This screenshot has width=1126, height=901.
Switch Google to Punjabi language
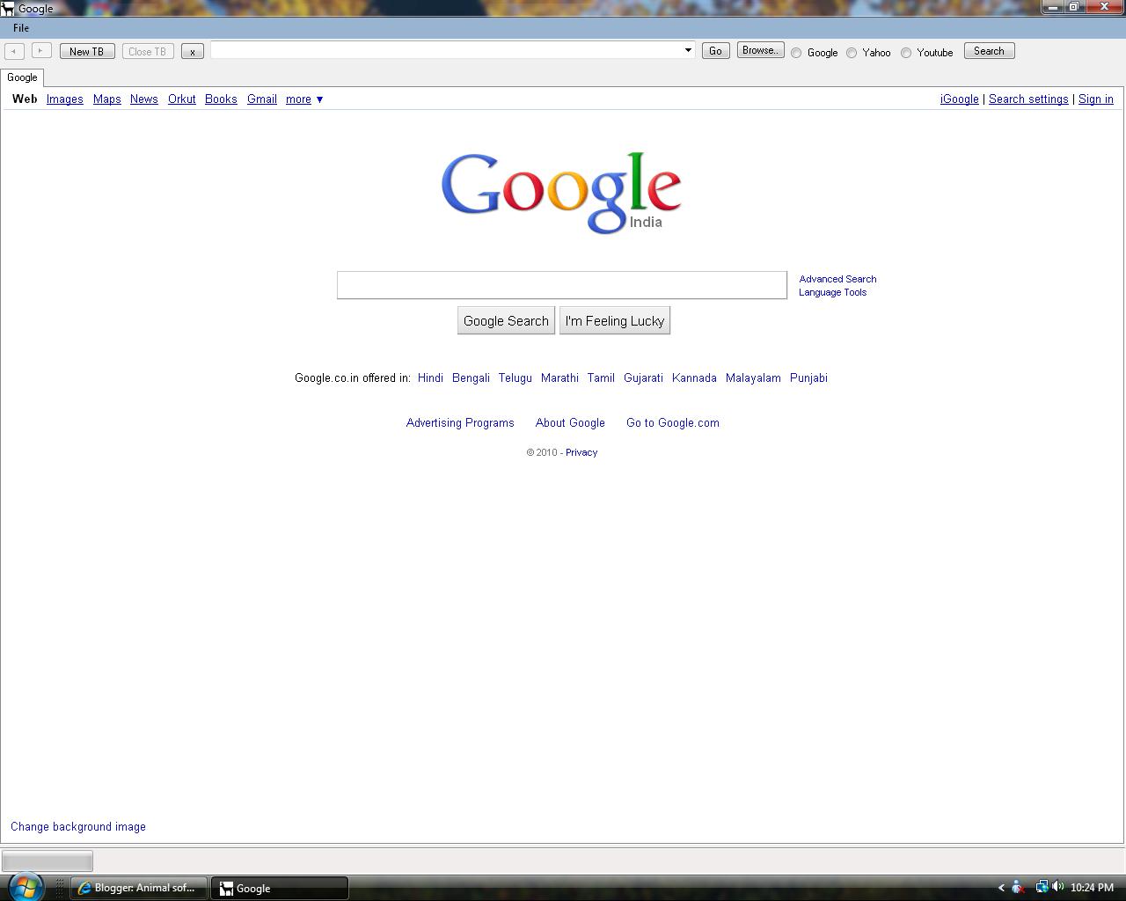click(808, 377)
